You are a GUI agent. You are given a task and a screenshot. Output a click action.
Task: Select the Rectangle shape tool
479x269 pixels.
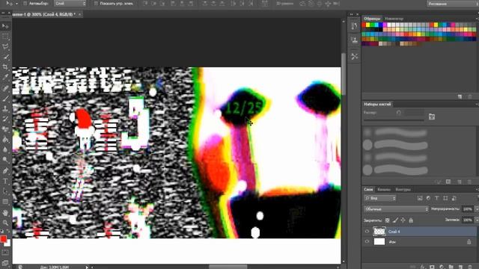click(x=5, y=202)
